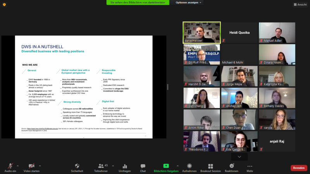Open the Breakout Session icon
Screen dimensions: 310x174
pyautogui.click(x=210, y=166)
